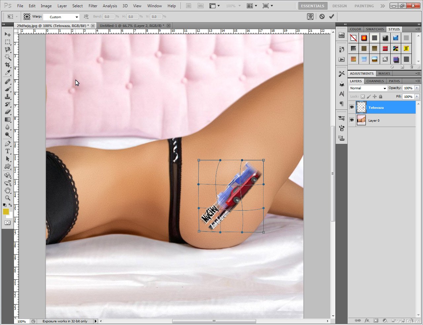Hide the Tetovaza layer

pyautogui.click(x=352, y=107)
